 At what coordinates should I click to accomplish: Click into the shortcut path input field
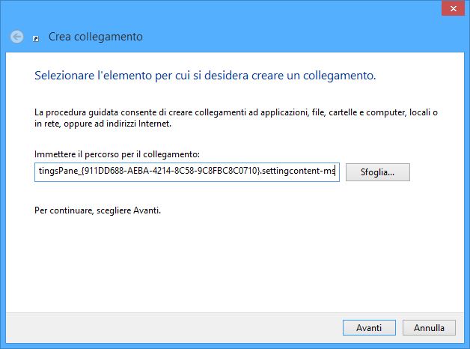coord(187,172)
